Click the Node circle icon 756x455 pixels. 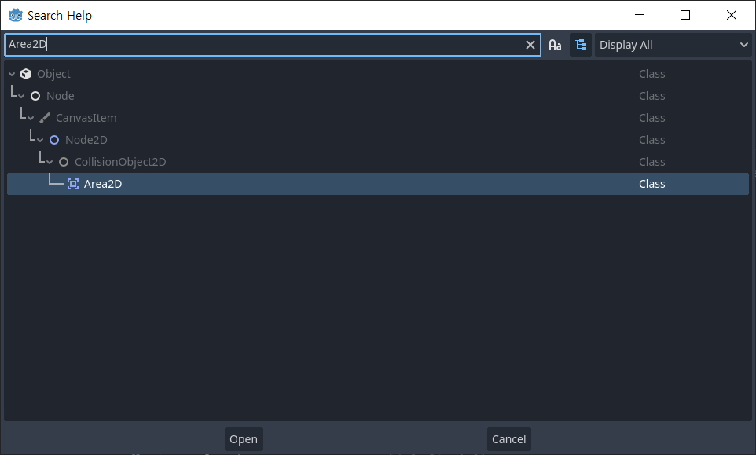click(x=35, y=96)
